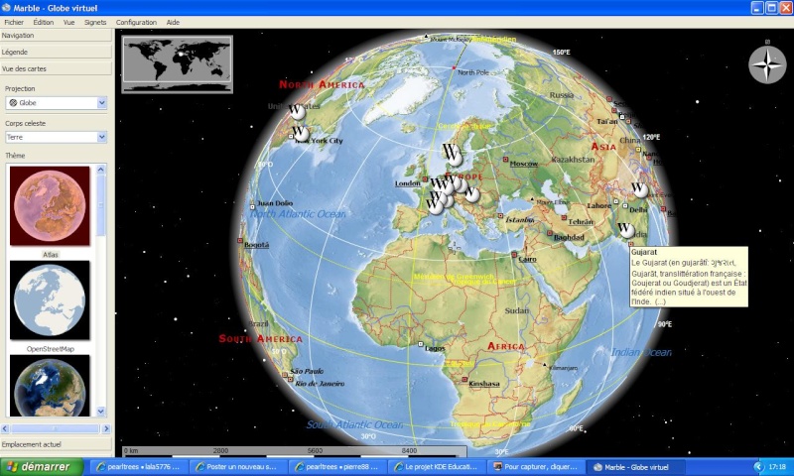Open the Fichier menu
794x476 pixels.
(14, 22)
